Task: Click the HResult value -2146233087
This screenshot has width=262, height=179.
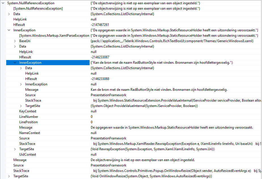Action: point(100,57)
